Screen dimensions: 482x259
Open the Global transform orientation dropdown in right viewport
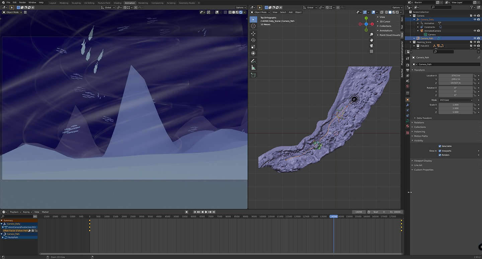[x=310, y=7]
